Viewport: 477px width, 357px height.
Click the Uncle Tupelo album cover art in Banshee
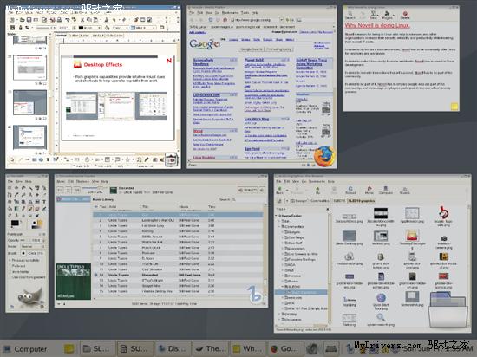click(74, 282)
